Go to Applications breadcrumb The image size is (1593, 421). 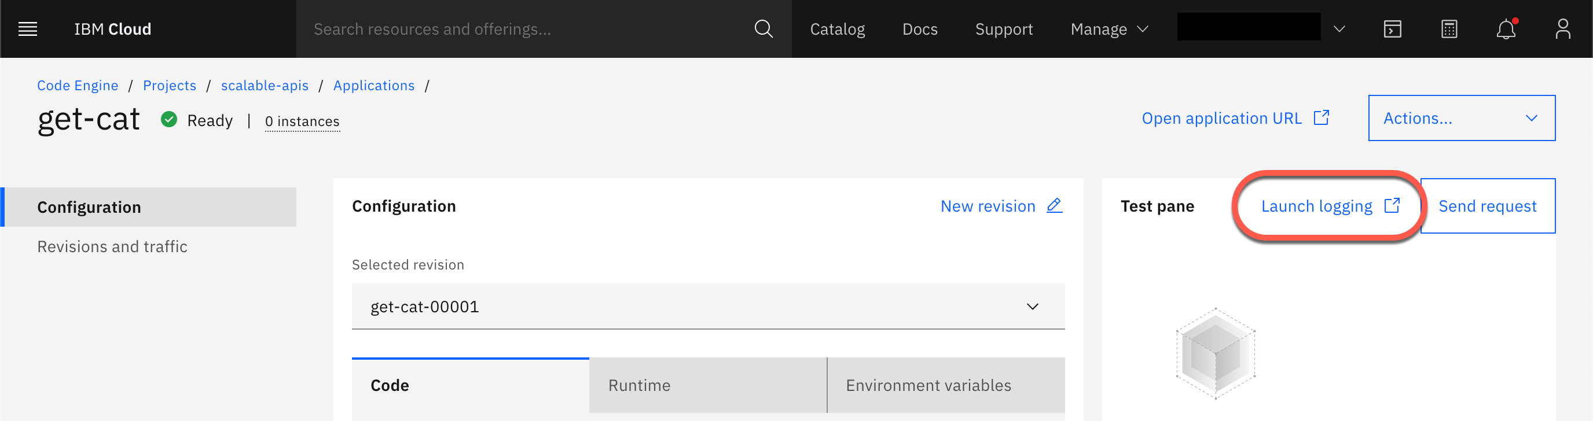click(x=373, y=86)
